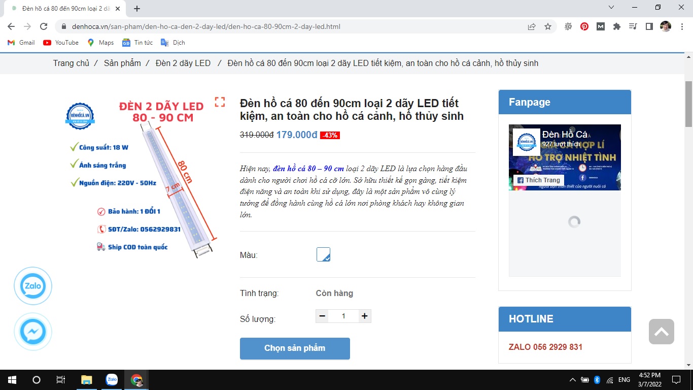Show hidden system tray icons
693x390 pixels.
click(x=573, y=380)
